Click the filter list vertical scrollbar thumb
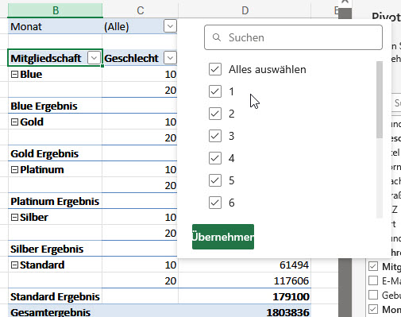Image resolution: width=401 pixels, height=317 pixels. click(380, 99)
